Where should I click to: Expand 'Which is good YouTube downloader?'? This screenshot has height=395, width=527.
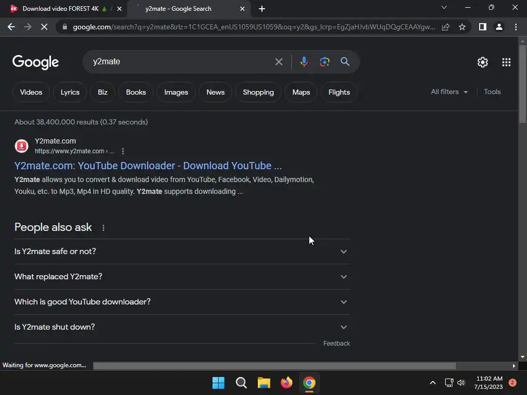click(x=182, y=301)
